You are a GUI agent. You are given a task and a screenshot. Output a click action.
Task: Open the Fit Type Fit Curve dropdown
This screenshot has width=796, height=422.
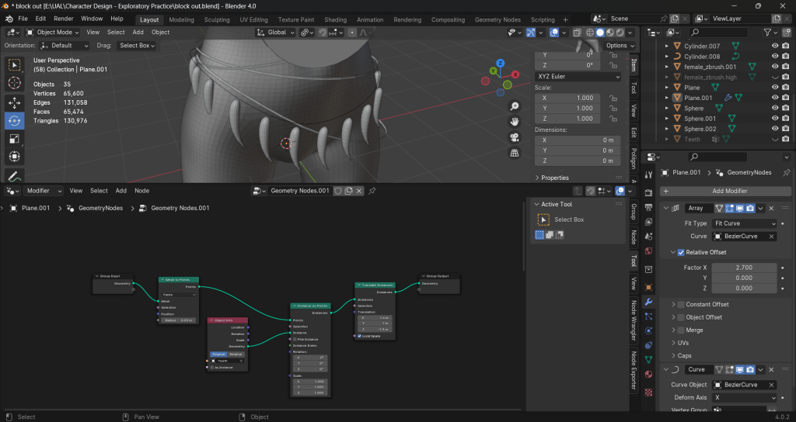(745, 223)
